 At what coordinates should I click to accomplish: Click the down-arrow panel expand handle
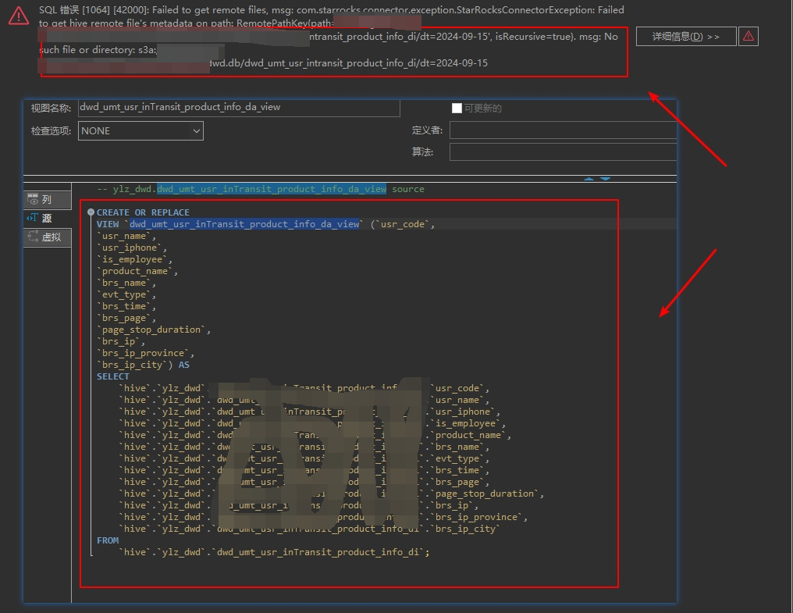605,179
